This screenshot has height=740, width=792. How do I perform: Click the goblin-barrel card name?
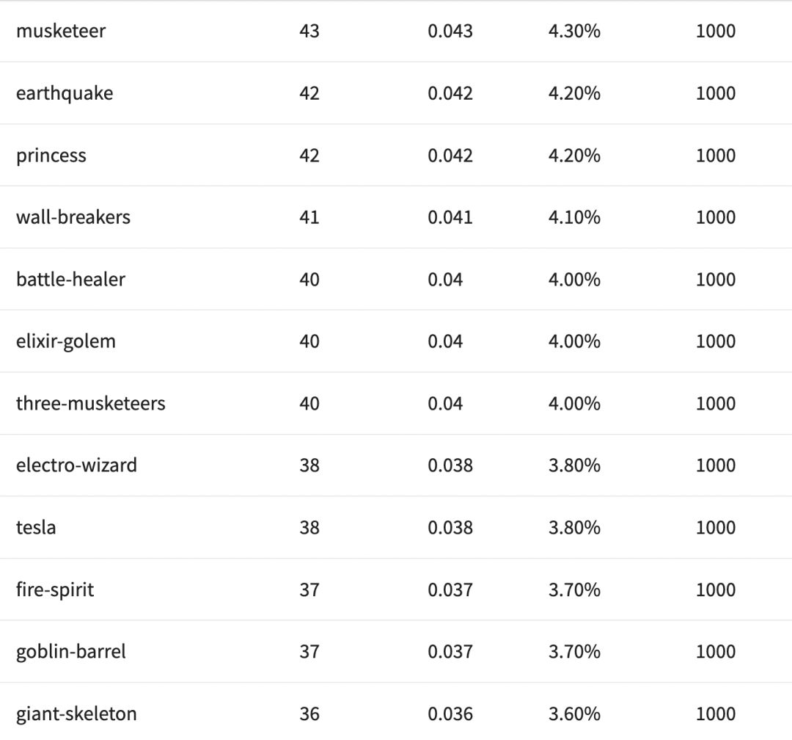[x=71, y=652]
